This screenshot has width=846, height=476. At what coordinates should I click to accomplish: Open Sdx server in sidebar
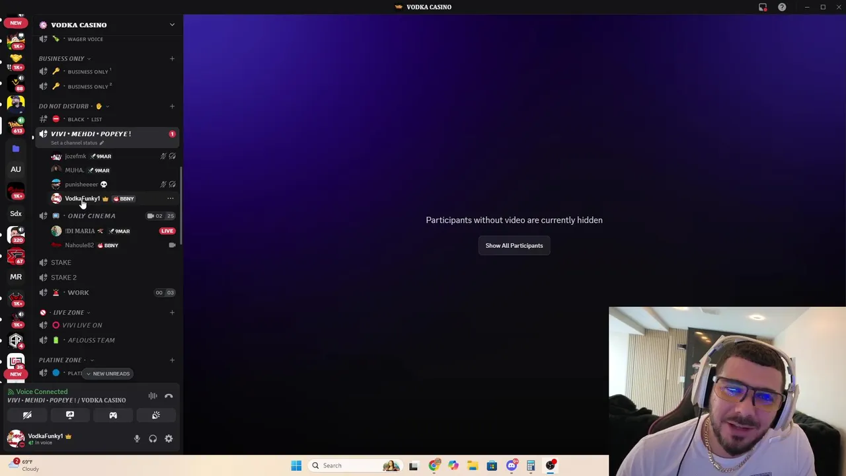point(16,214)
